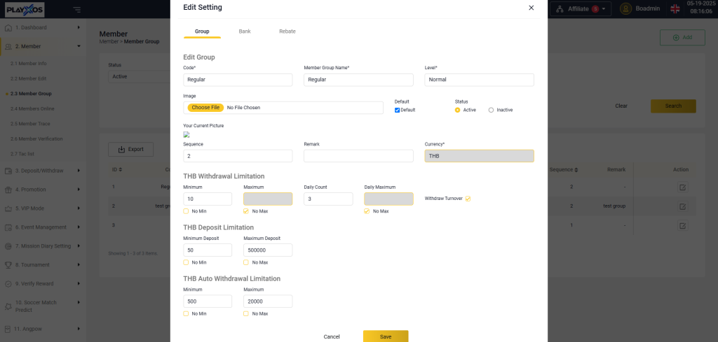
Task: Open 2.4 Members Online
Action: coord(32,108)
